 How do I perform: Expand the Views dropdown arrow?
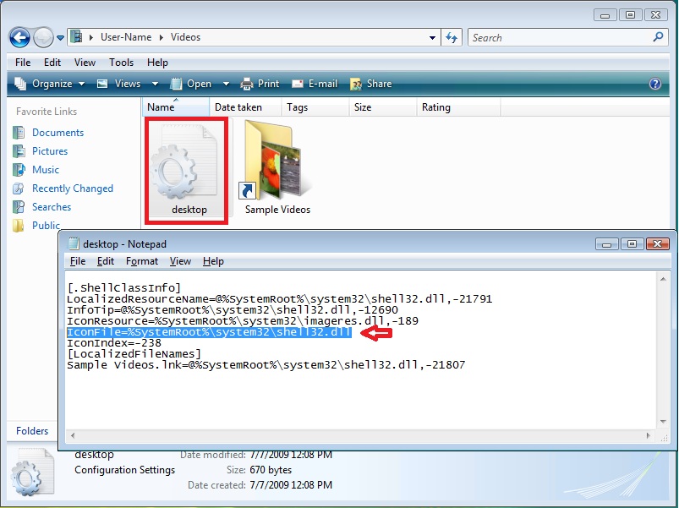pyautogui.click(x=155, y=84)
